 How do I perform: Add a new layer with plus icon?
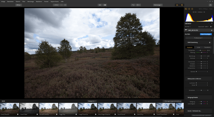point(212,23)
